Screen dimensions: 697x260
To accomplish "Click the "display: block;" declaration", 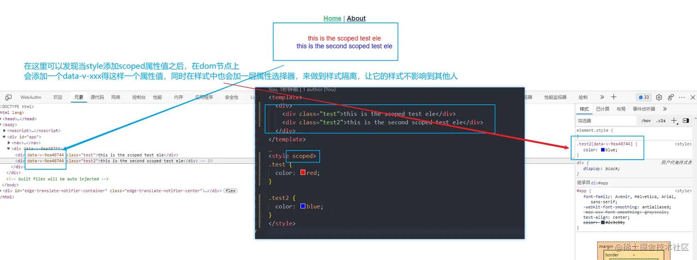I will [x=602, y=168].
